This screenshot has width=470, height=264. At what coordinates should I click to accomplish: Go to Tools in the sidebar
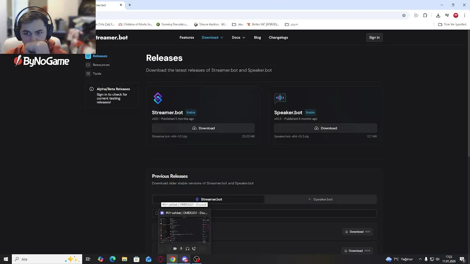point(97,74)
